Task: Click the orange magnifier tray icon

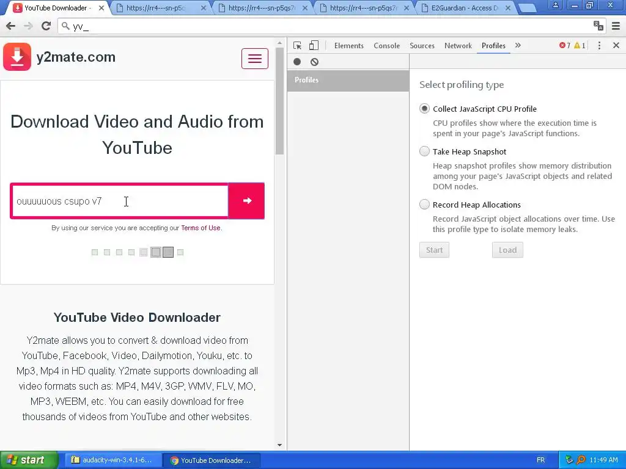Action: pos(581,460)
